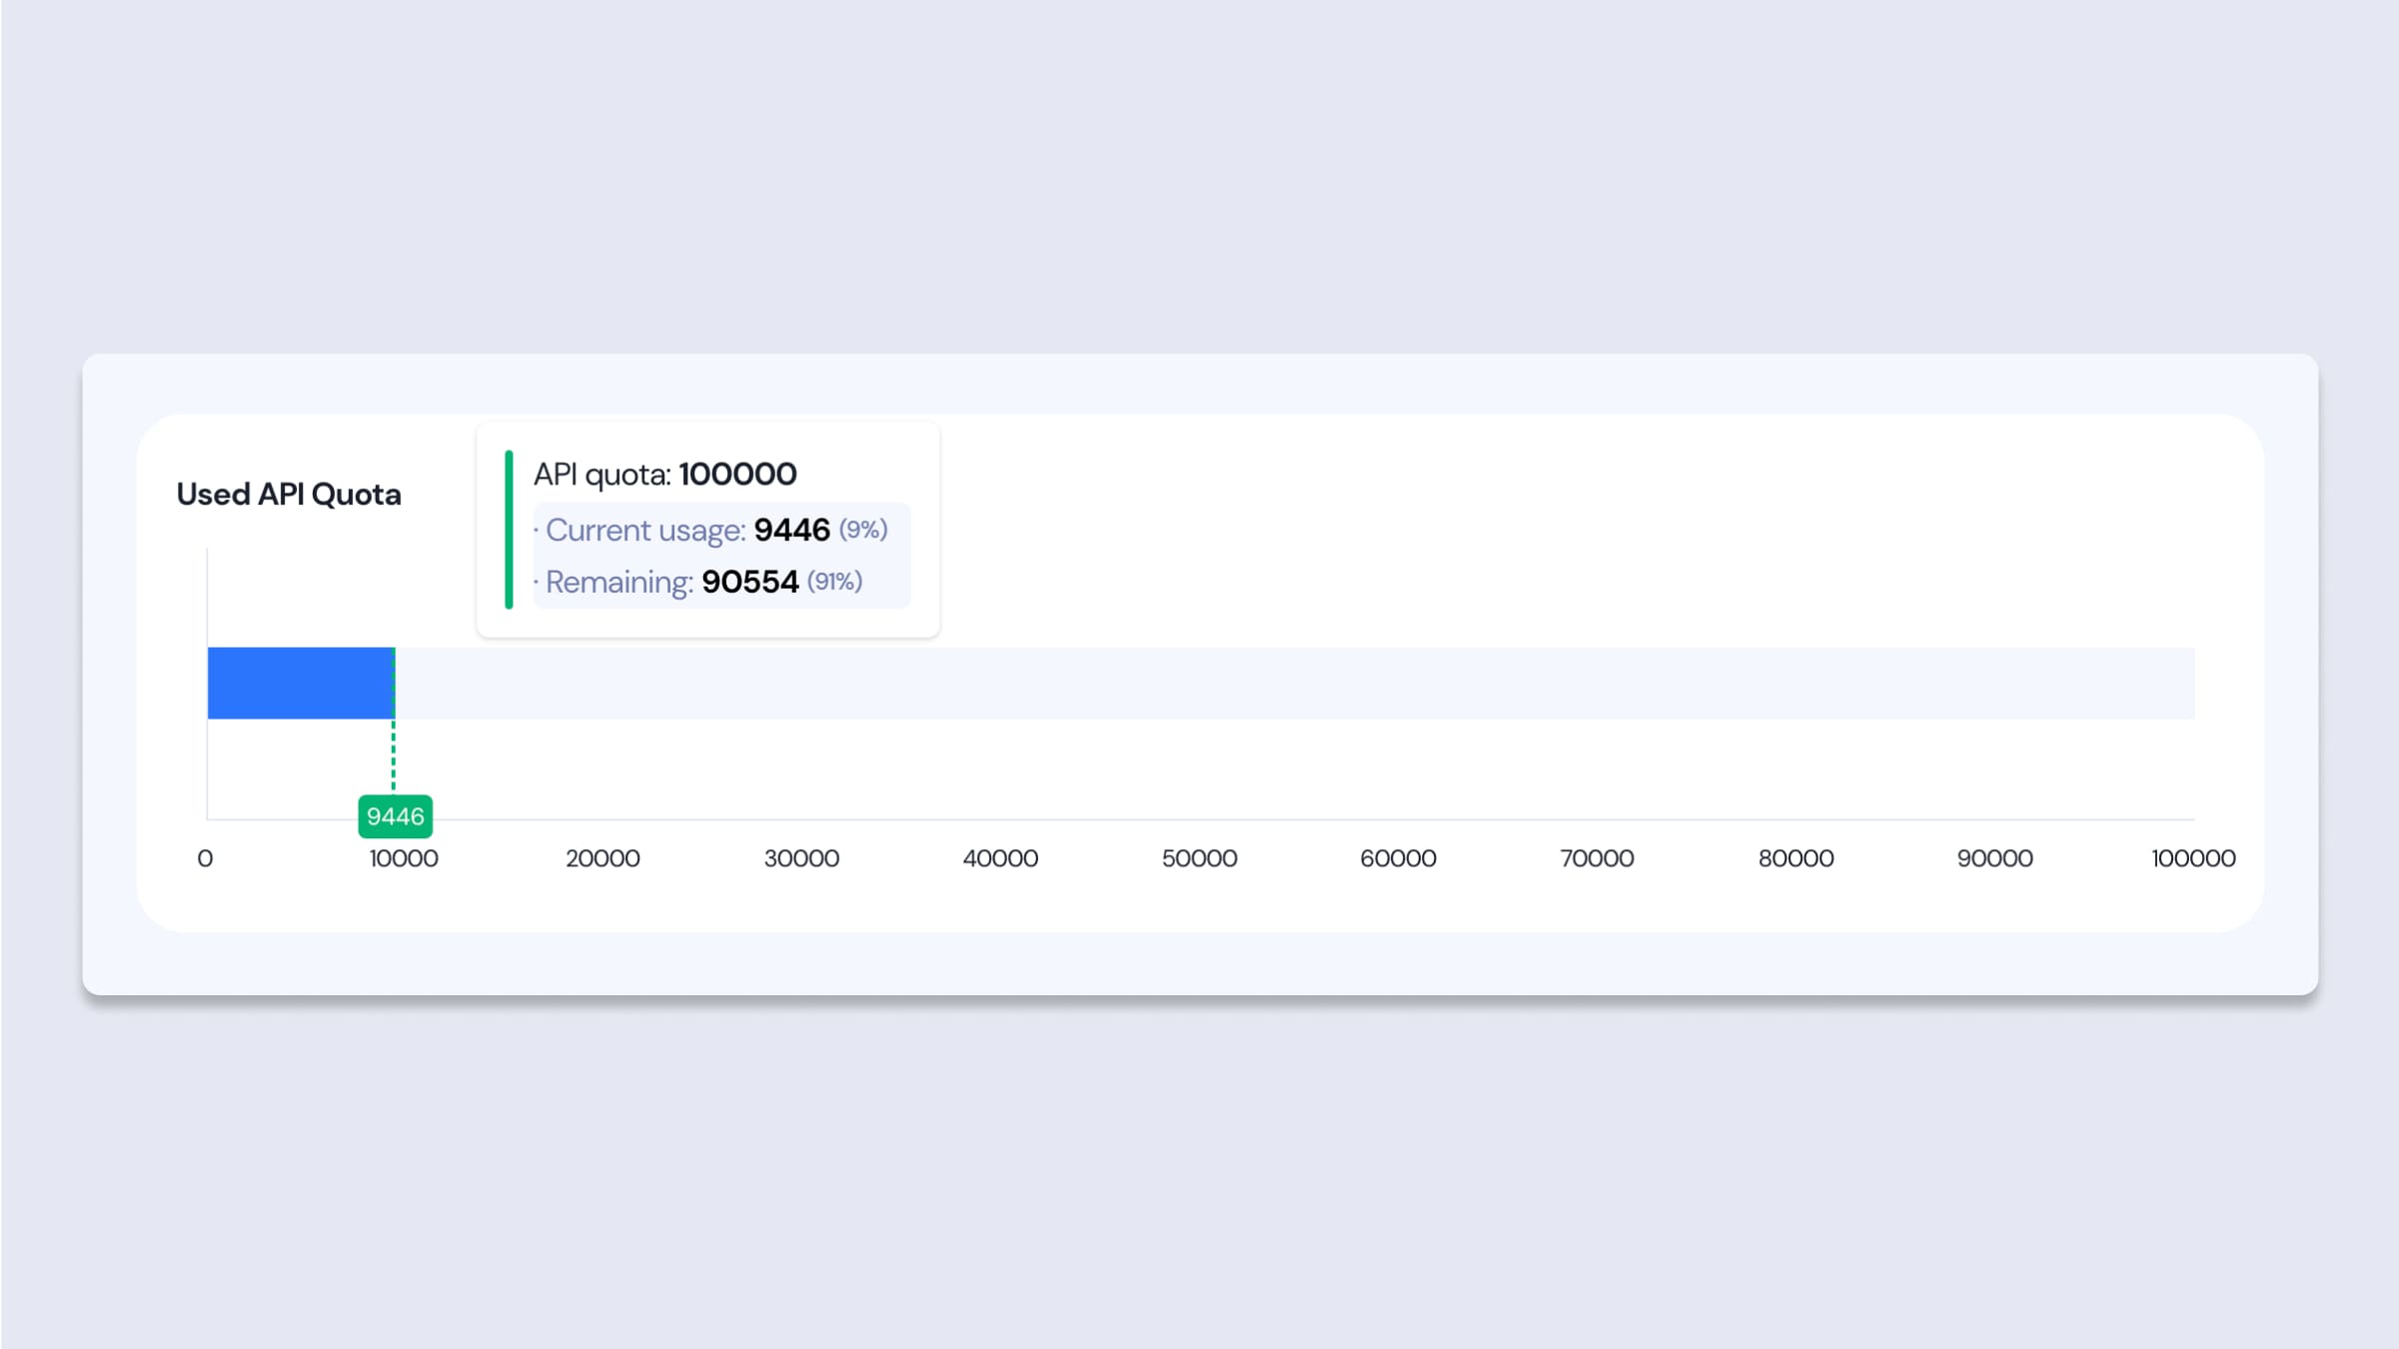The height and width of the screenshot is (1349, 2399).
Task: Click the blue used-quota bar segment
Action: 301,683
